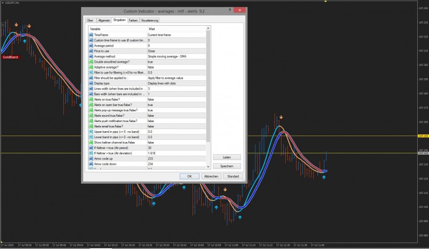Click the Upper band in pips icon
Screen dimensions: 429x249
click(90, 132)
